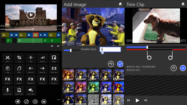Reset changes in Add Image panel

pyautogui.click(x=111, y=64)
